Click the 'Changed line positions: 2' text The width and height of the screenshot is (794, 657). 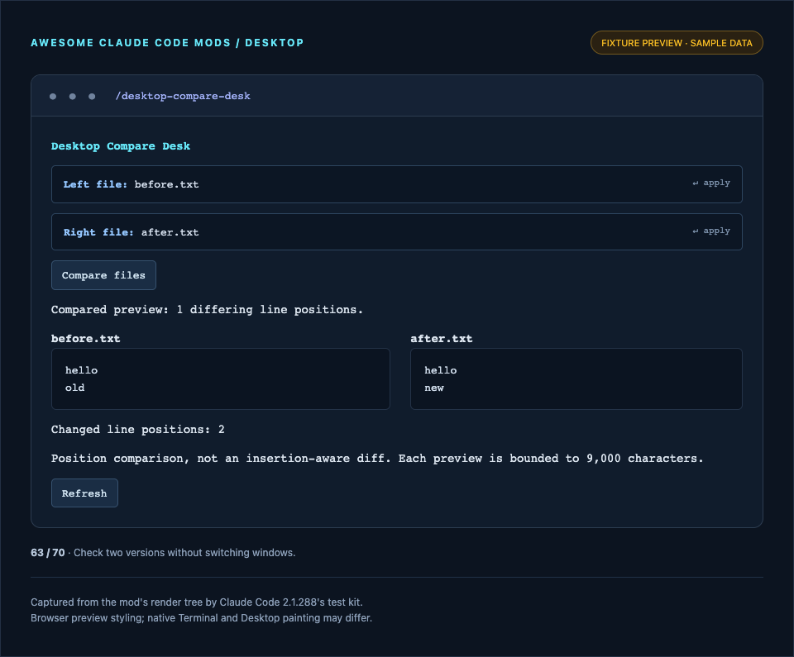pyautogui.click(x=138, y=430)
